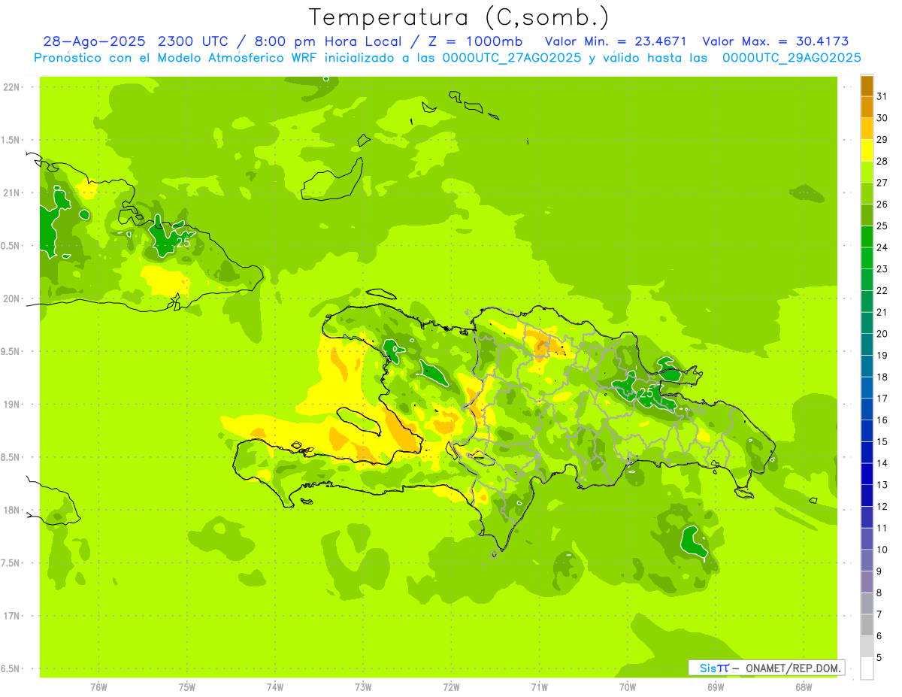This screenshot has width=902, height=697.
Task: Select the gray swatch between 7 and 8
Action: (867, 604)
